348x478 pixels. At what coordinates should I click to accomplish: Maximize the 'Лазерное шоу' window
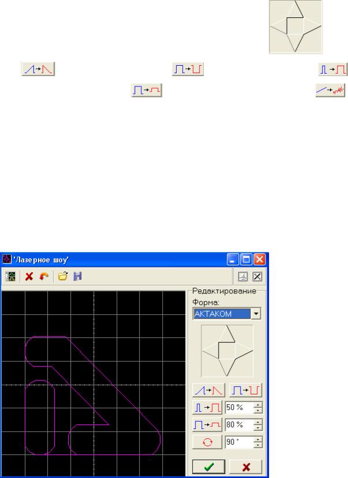click(246, 259)
